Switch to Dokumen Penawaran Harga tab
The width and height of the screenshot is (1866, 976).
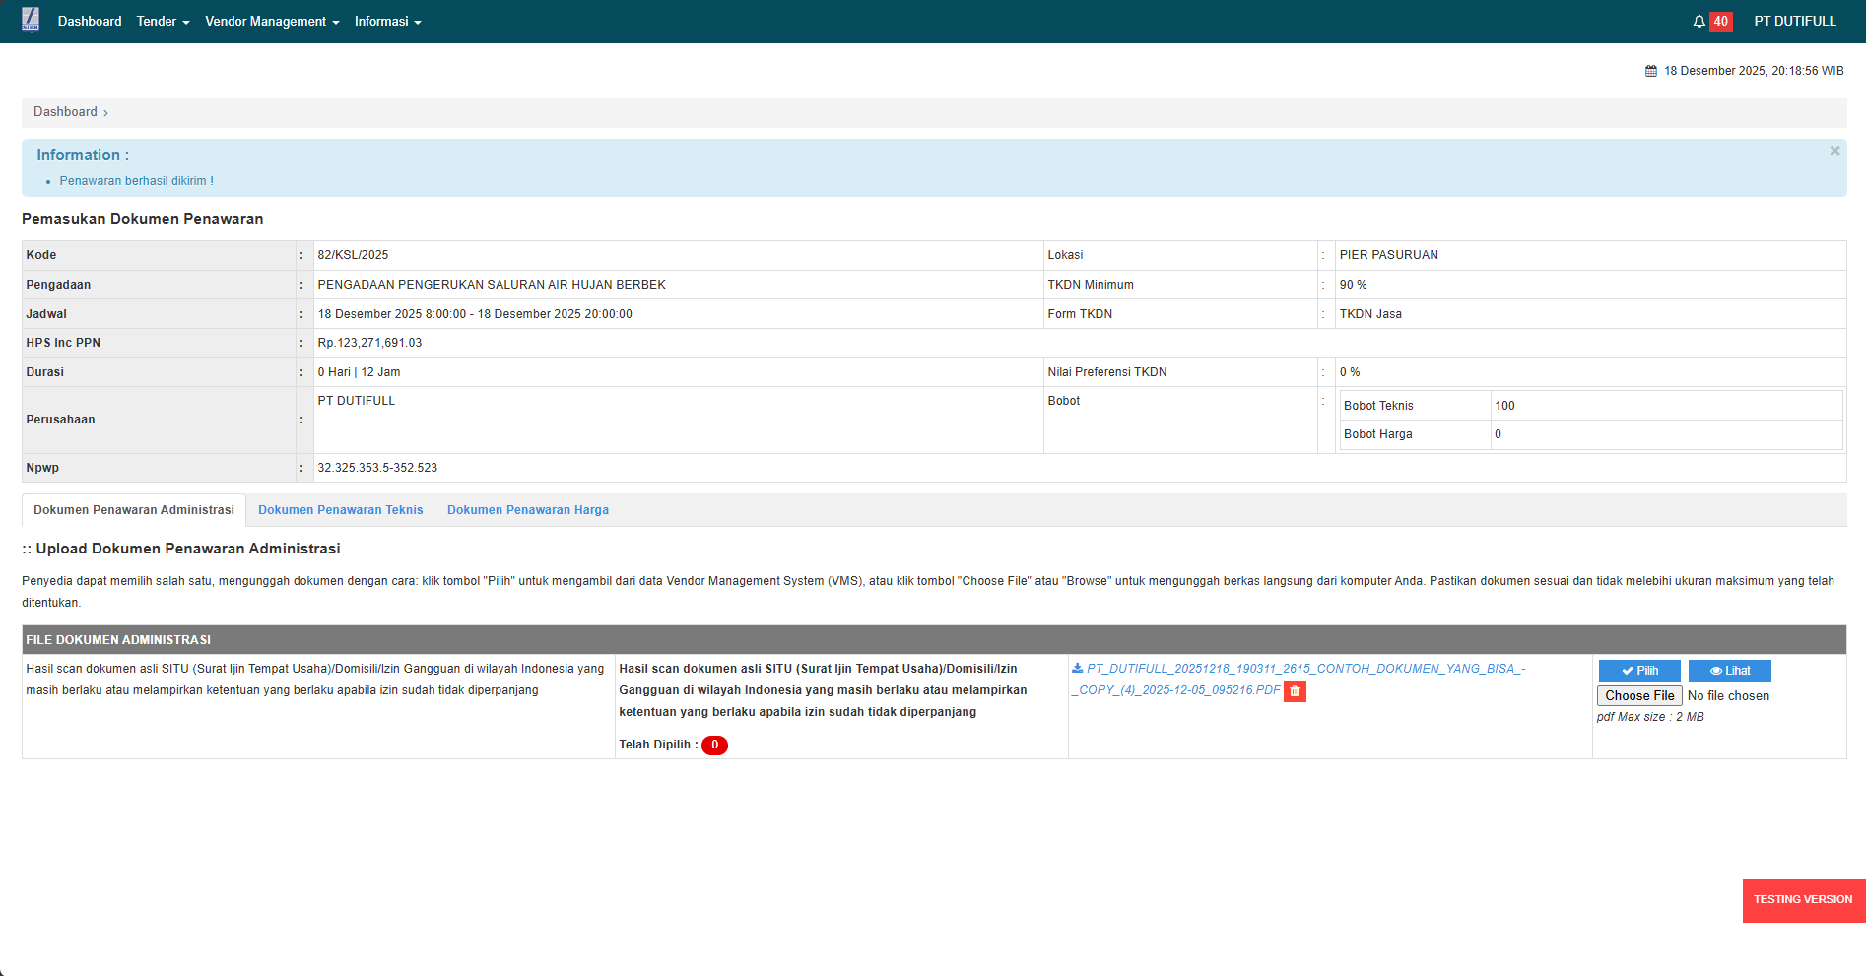coord(527,510)
